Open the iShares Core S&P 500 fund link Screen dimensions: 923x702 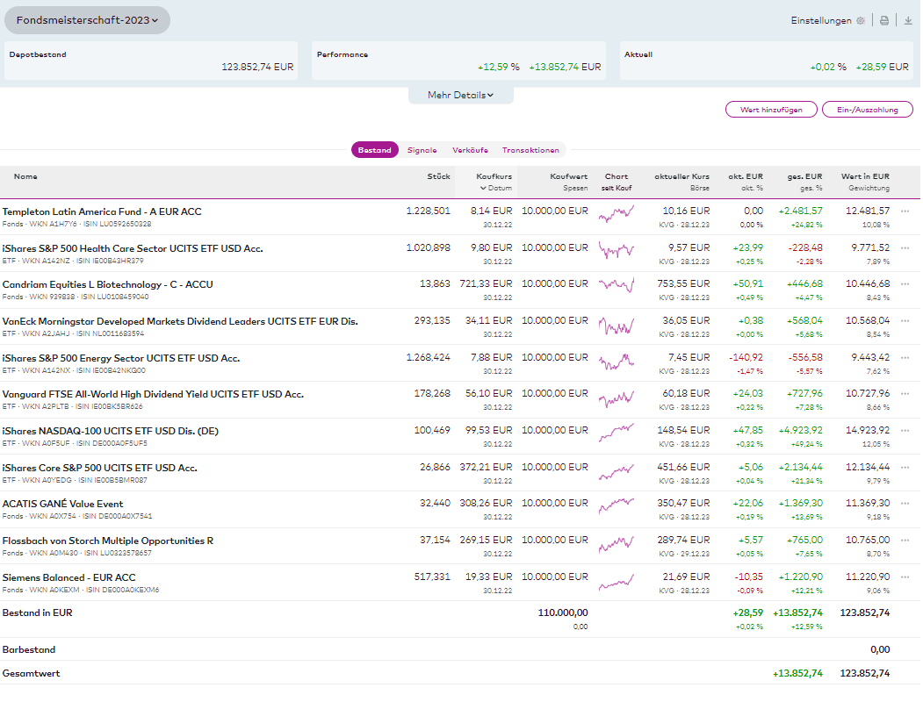coord(99,468)
